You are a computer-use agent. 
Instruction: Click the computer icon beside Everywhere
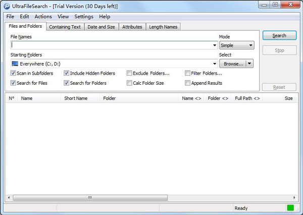tap(15, 64)
